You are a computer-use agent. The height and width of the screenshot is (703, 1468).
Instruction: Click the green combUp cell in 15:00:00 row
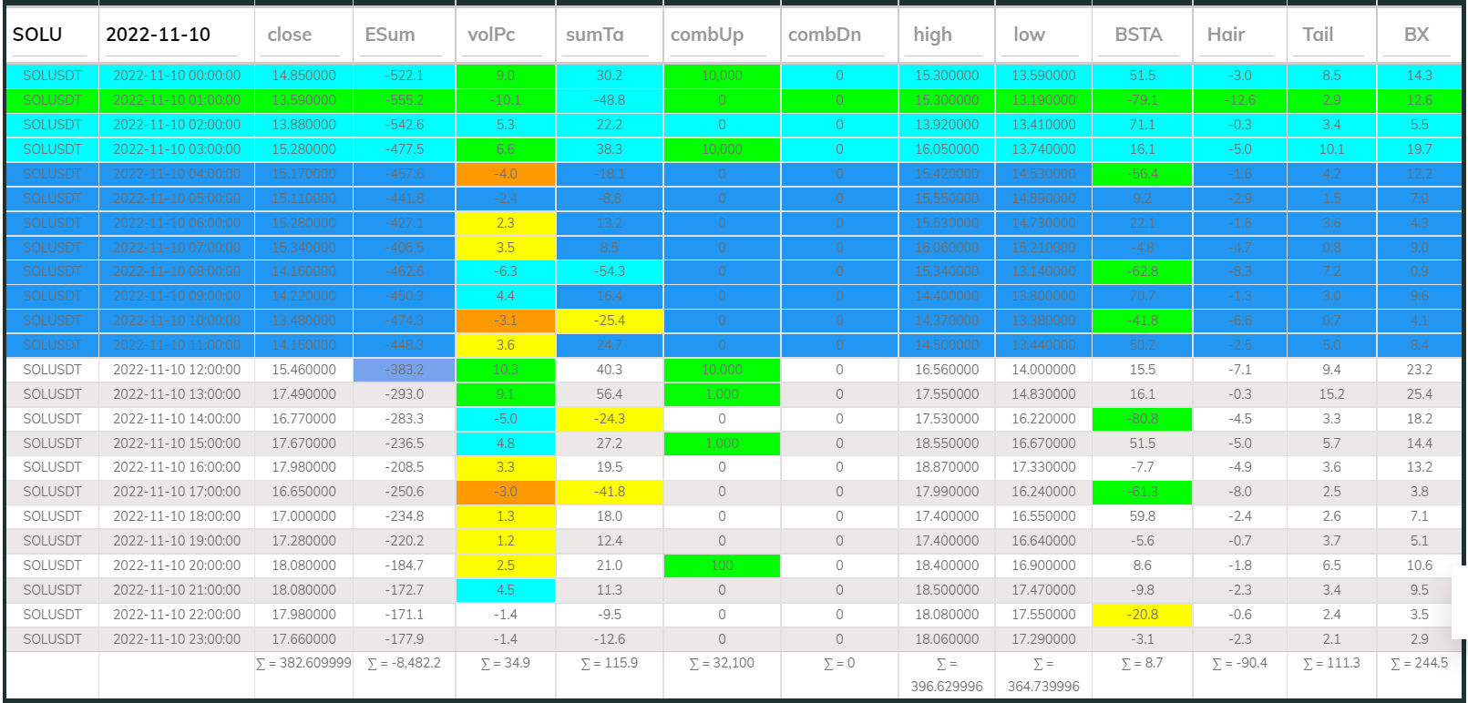coord(722,443)
